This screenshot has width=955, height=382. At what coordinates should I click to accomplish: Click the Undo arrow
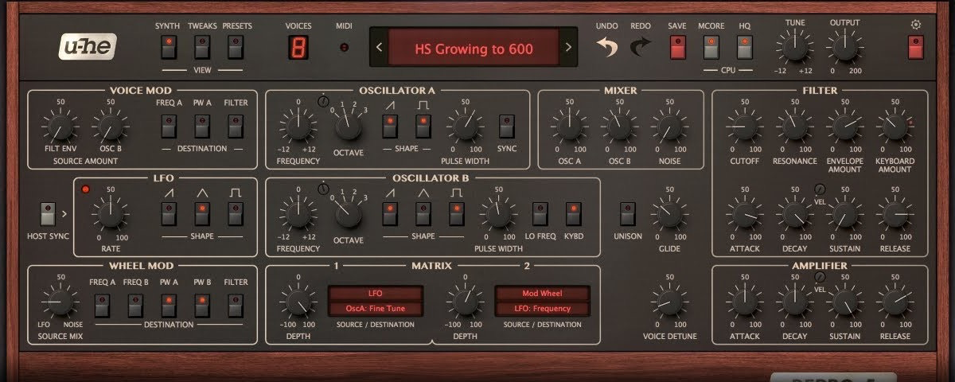pos(608,49)
